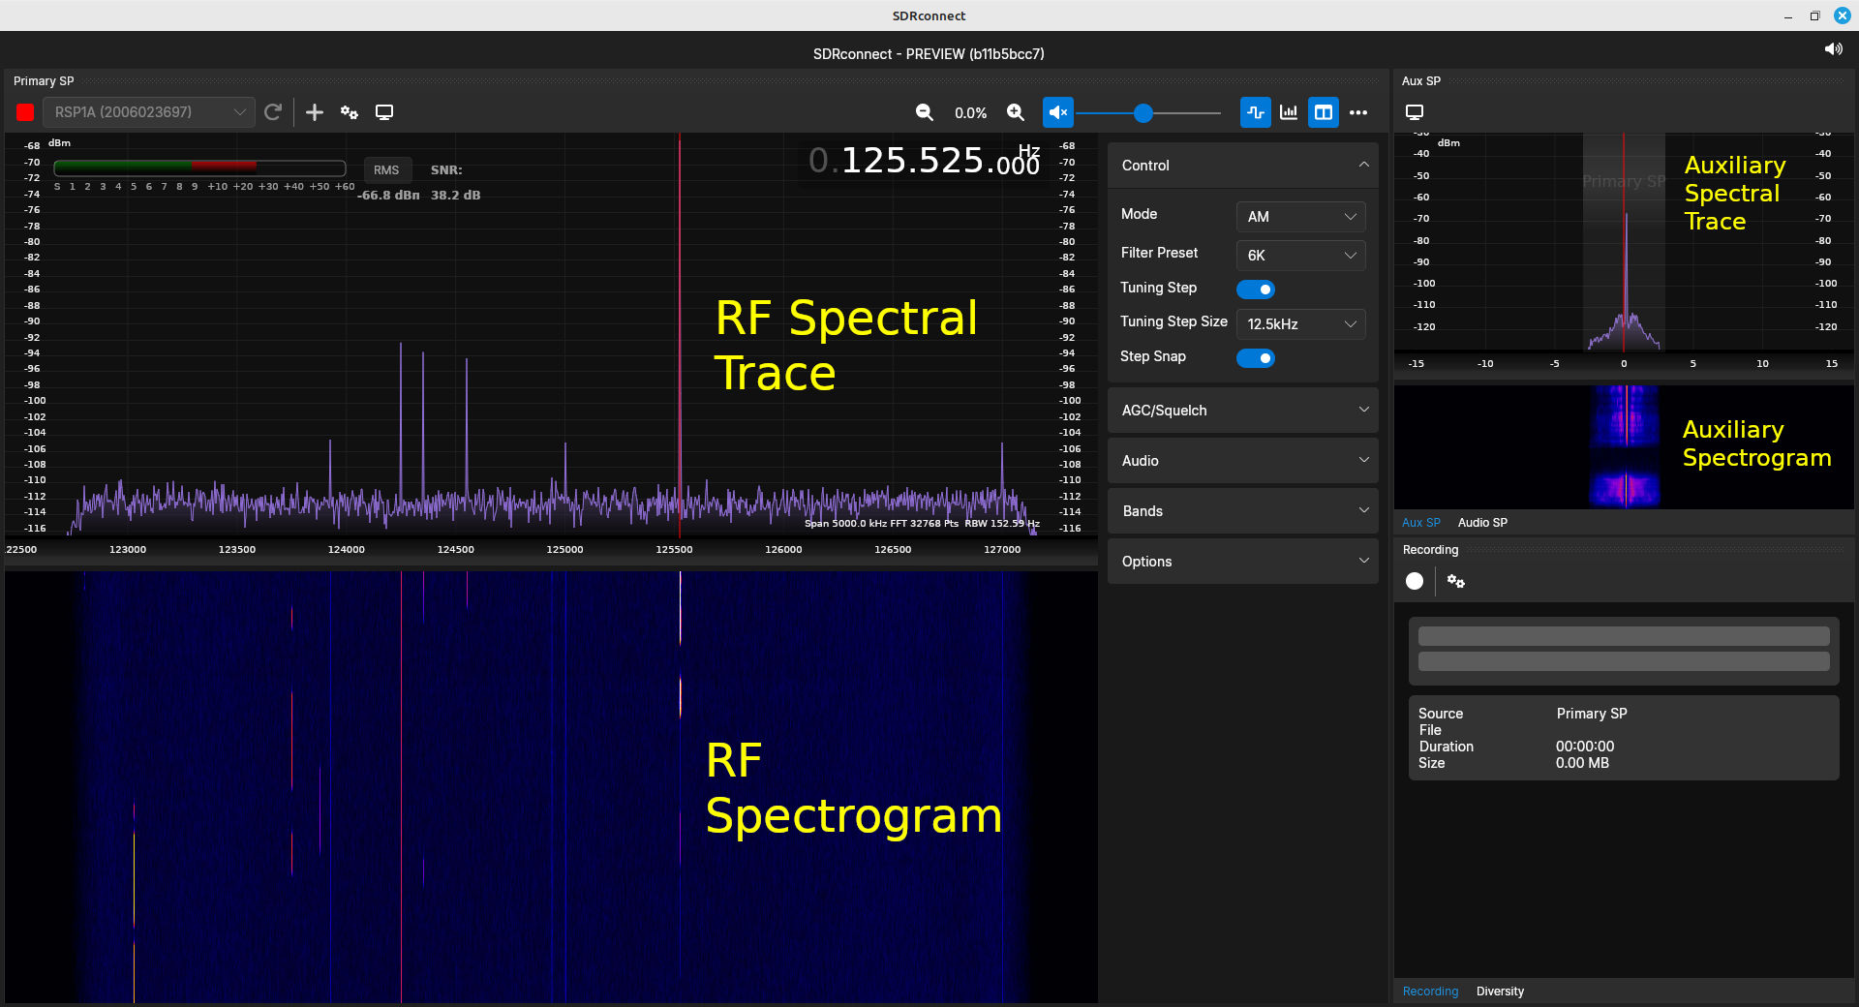
Task: Click the Duration value 00:00:00
Action: tap(1585, 747)
